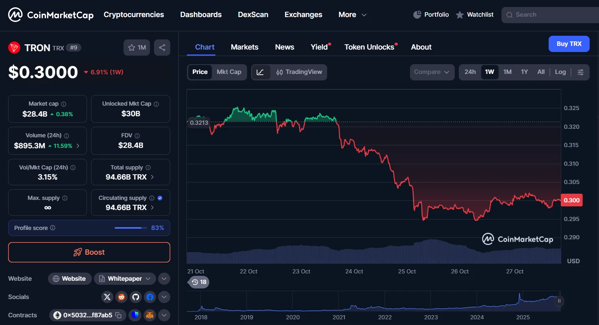Click the Reddit social icon
599x325 pixels.
click(121, 297)
